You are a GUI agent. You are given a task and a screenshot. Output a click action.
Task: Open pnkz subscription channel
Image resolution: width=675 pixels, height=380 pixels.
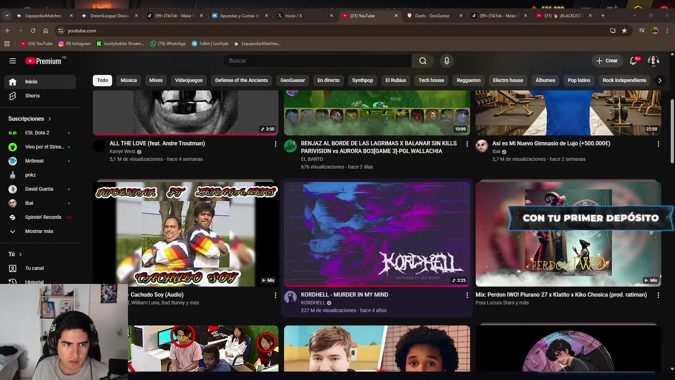(x=41, y=175)
